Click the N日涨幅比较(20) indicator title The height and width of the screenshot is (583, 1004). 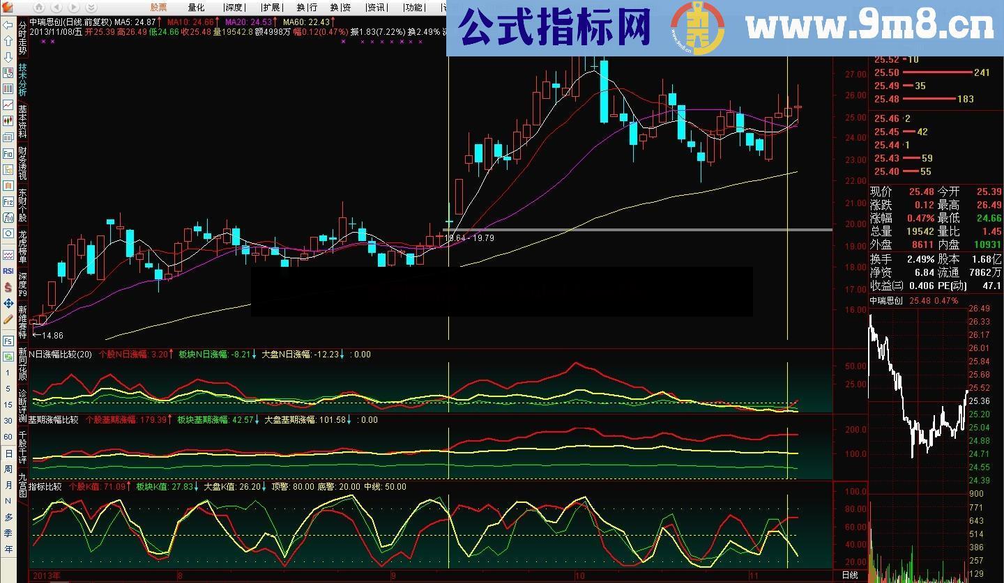[x=60, y=355]
